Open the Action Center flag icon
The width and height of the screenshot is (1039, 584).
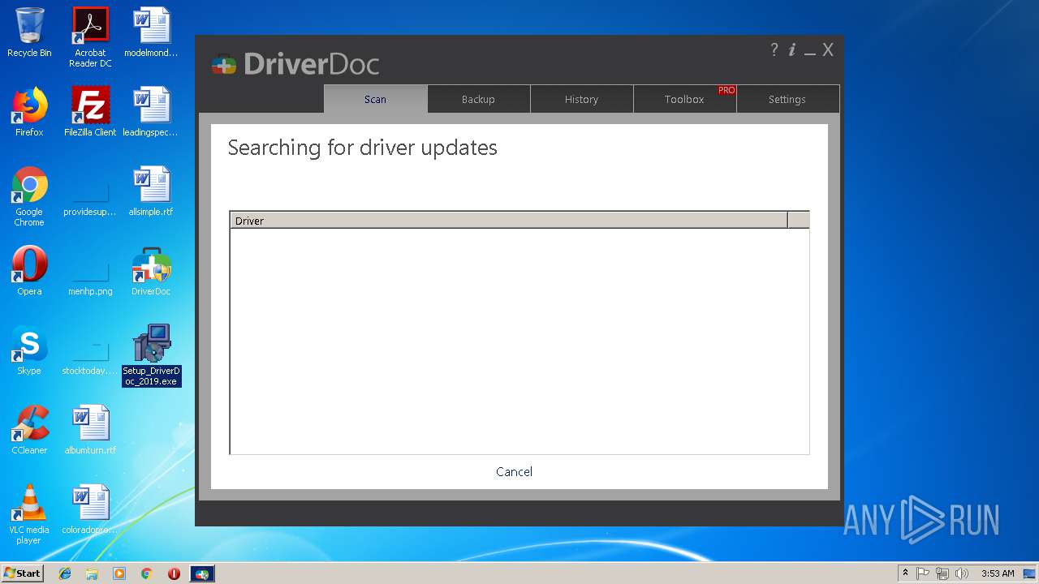[x=923, y=573]
